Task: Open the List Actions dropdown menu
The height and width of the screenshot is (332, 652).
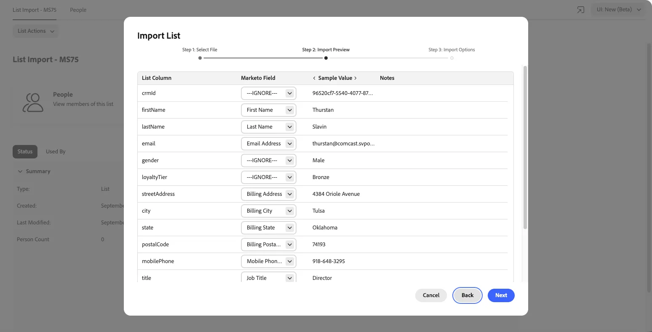Action: tap(36, 31)
